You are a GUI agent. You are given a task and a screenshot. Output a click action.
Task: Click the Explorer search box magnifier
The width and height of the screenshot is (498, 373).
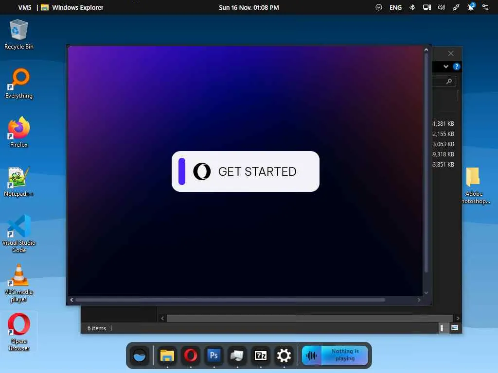coord(449,81)
